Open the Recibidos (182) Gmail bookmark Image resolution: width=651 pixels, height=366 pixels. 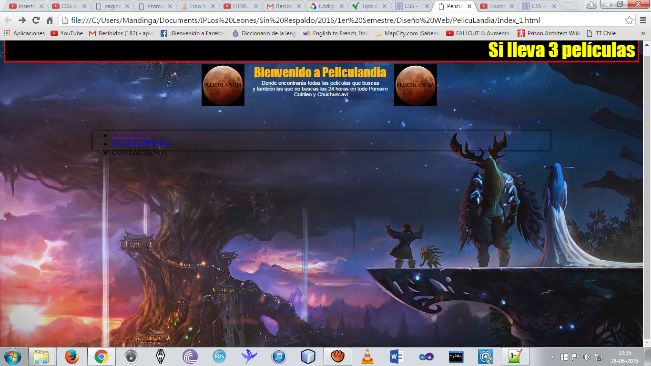(122, 33)
